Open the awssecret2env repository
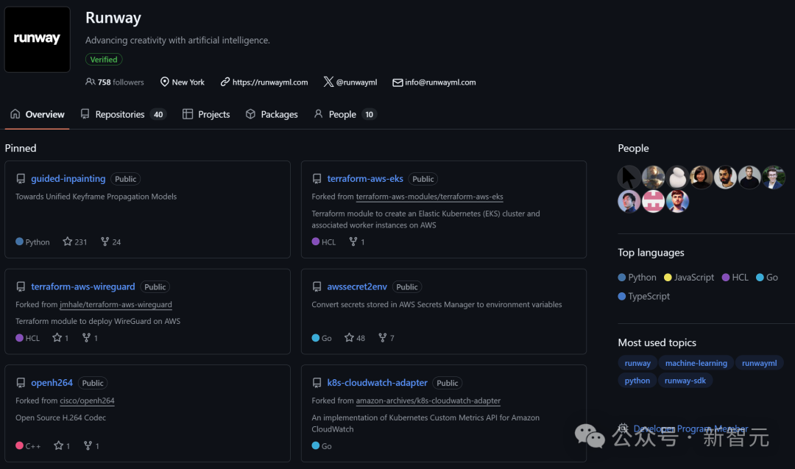Image resolution: width=795 pixels, height=469 pixels. (357, 286)
